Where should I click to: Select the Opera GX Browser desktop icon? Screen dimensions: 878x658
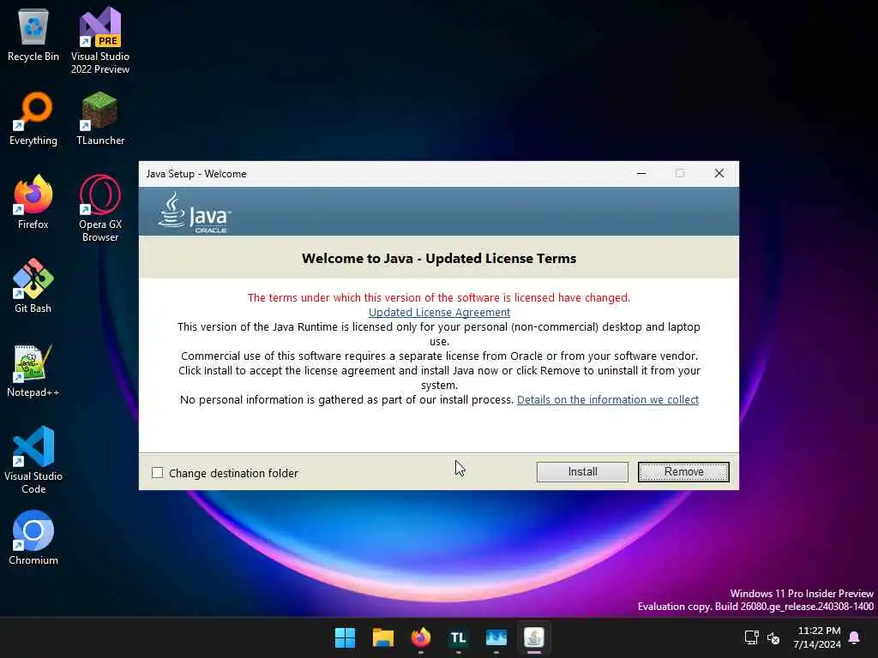point(100,208)
